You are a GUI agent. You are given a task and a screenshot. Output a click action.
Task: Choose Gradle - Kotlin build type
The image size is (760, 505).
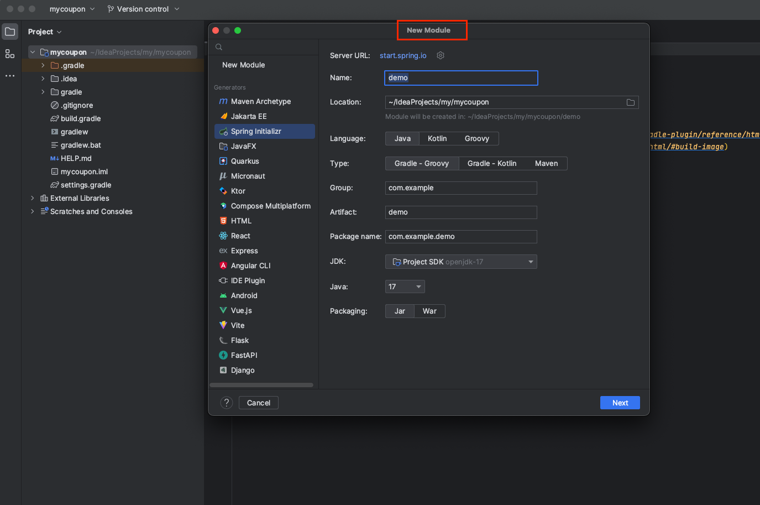click(x=492, y=164)
